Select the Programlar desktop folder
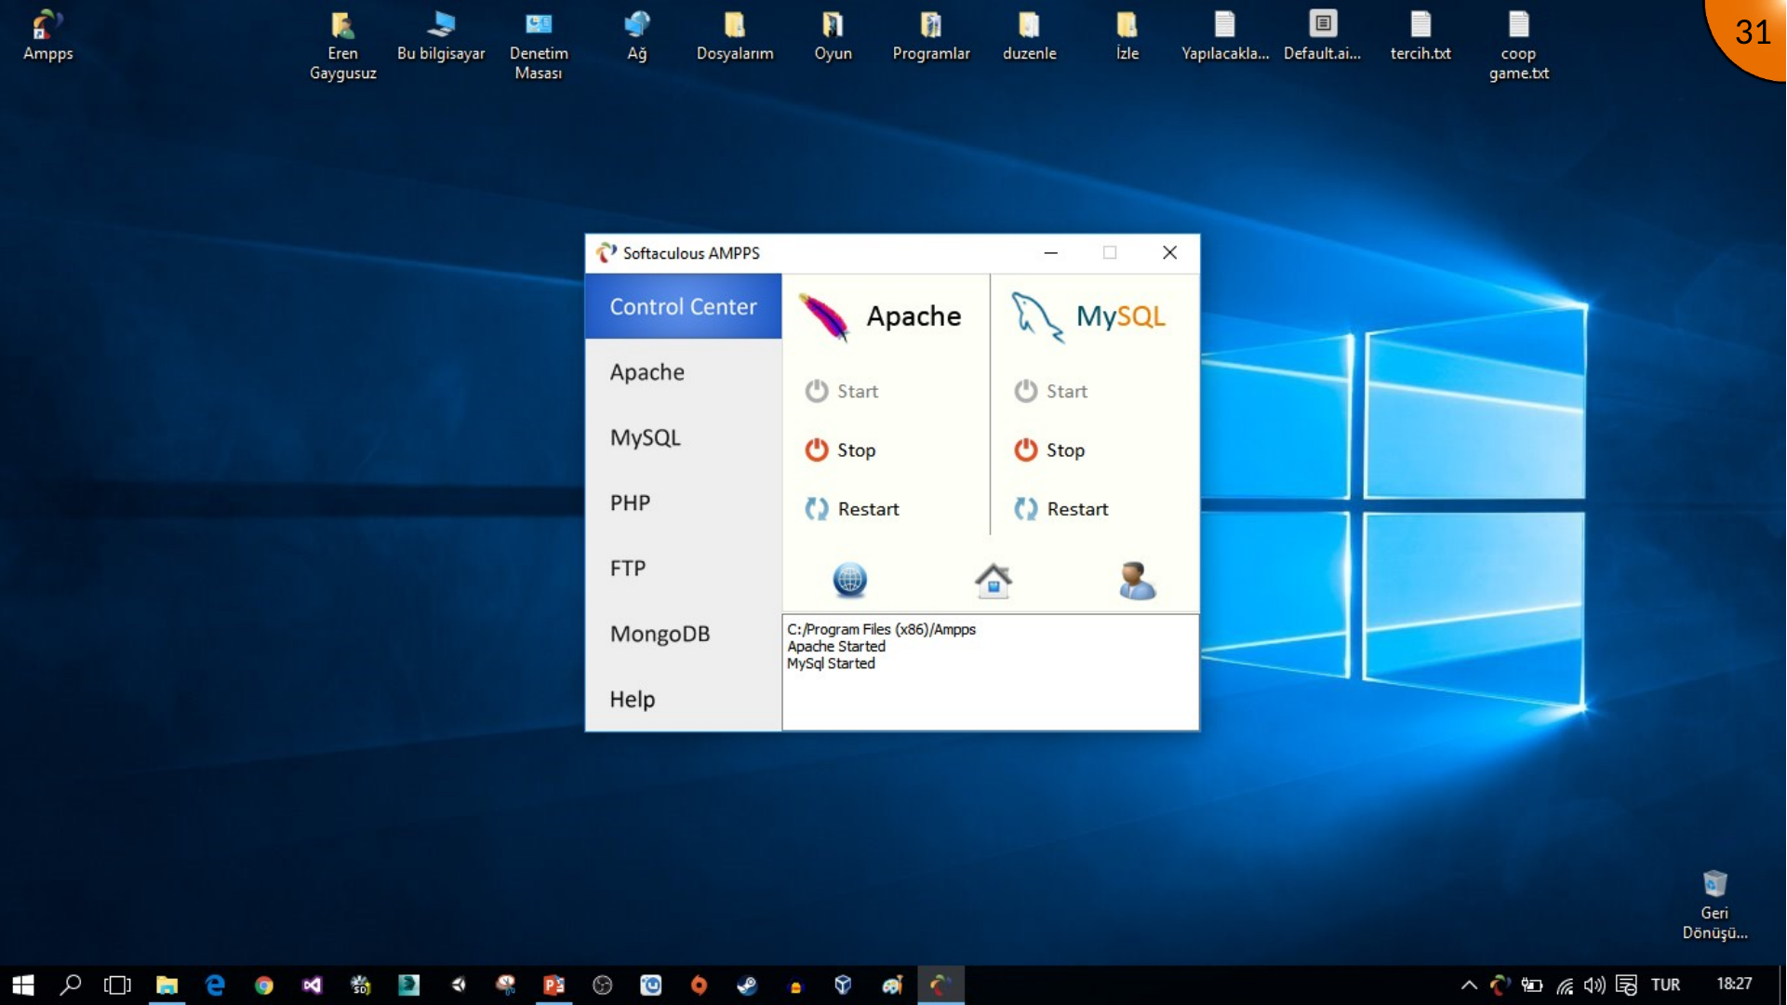 pos(931,36)
